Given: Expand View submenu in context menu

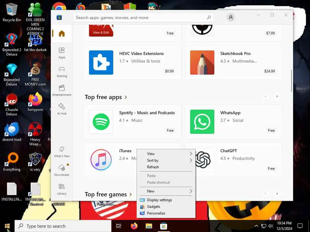Looking at the screenshot, I should tap(166, 154).
